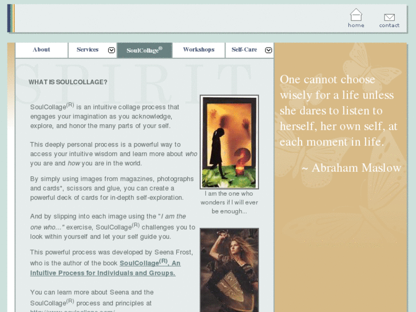Click paragraph starting 'By simply using images'
The width and height of the screenshot is (416, 312).
tap(112, 188)
